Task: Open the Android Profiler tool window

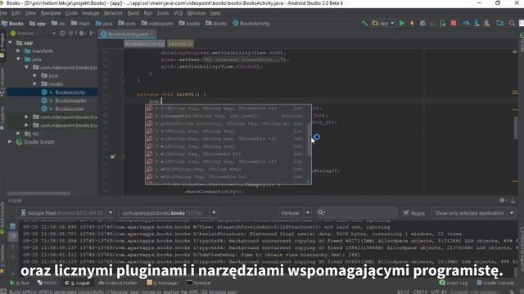Action: (x=118, y=283)
